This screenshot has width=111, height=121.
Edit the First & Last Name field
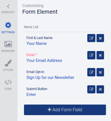[x=91, y=38]
